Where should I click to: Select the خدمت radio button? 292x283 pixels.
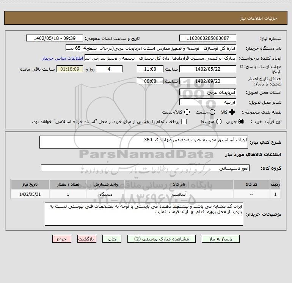212,112
